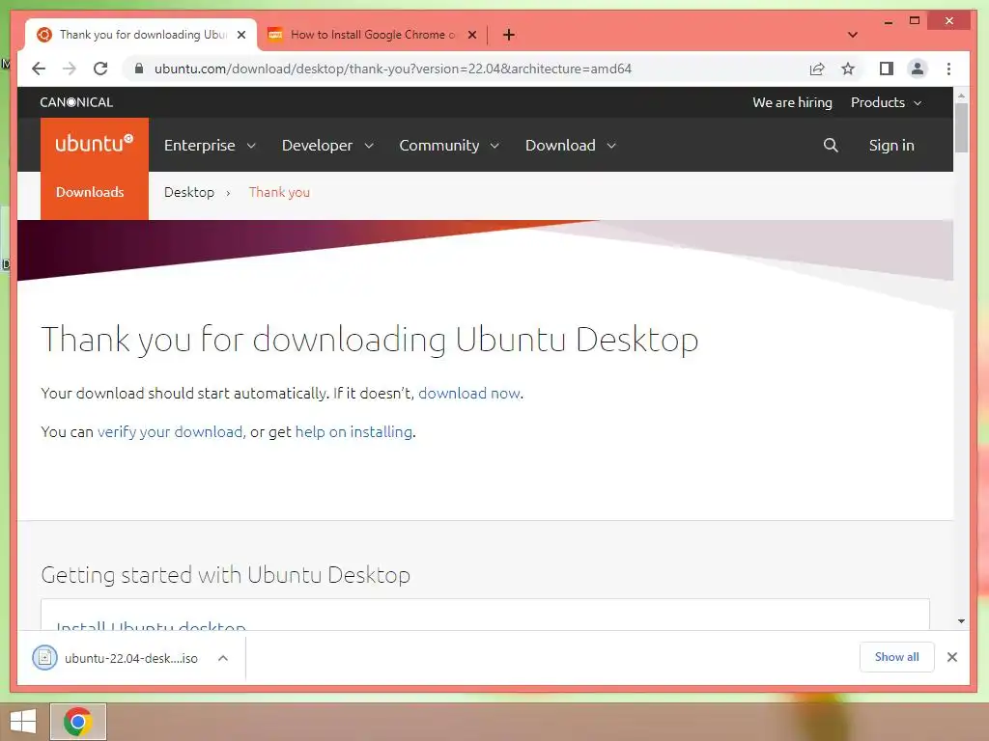
Task: Click the Show all downloads button
Action: coord(896,657)
